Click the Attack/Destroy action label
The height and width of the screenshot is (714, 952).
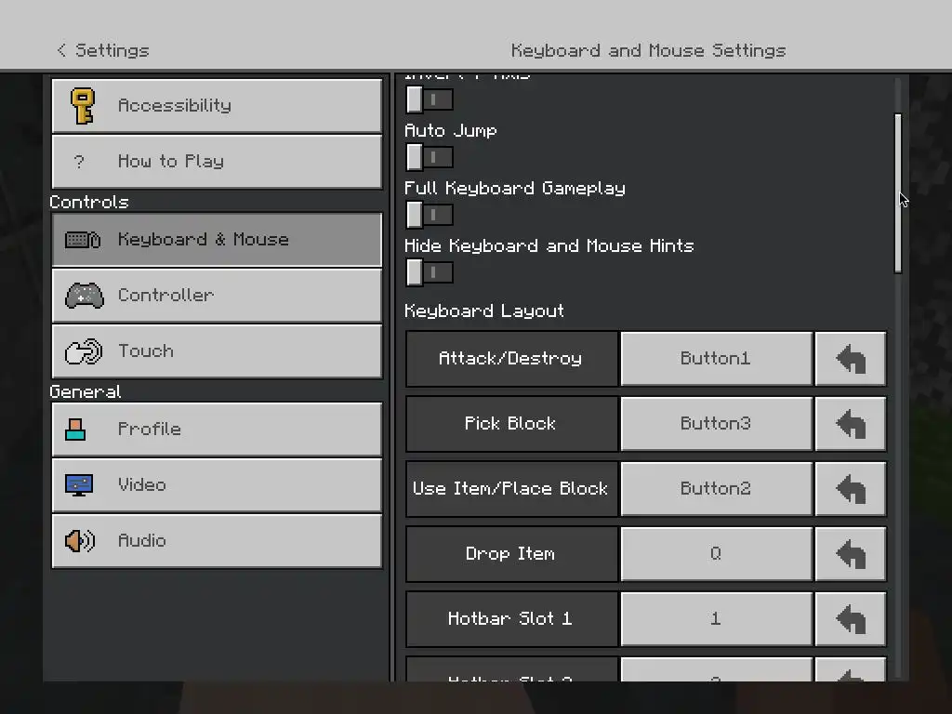[x=510, y=359]
